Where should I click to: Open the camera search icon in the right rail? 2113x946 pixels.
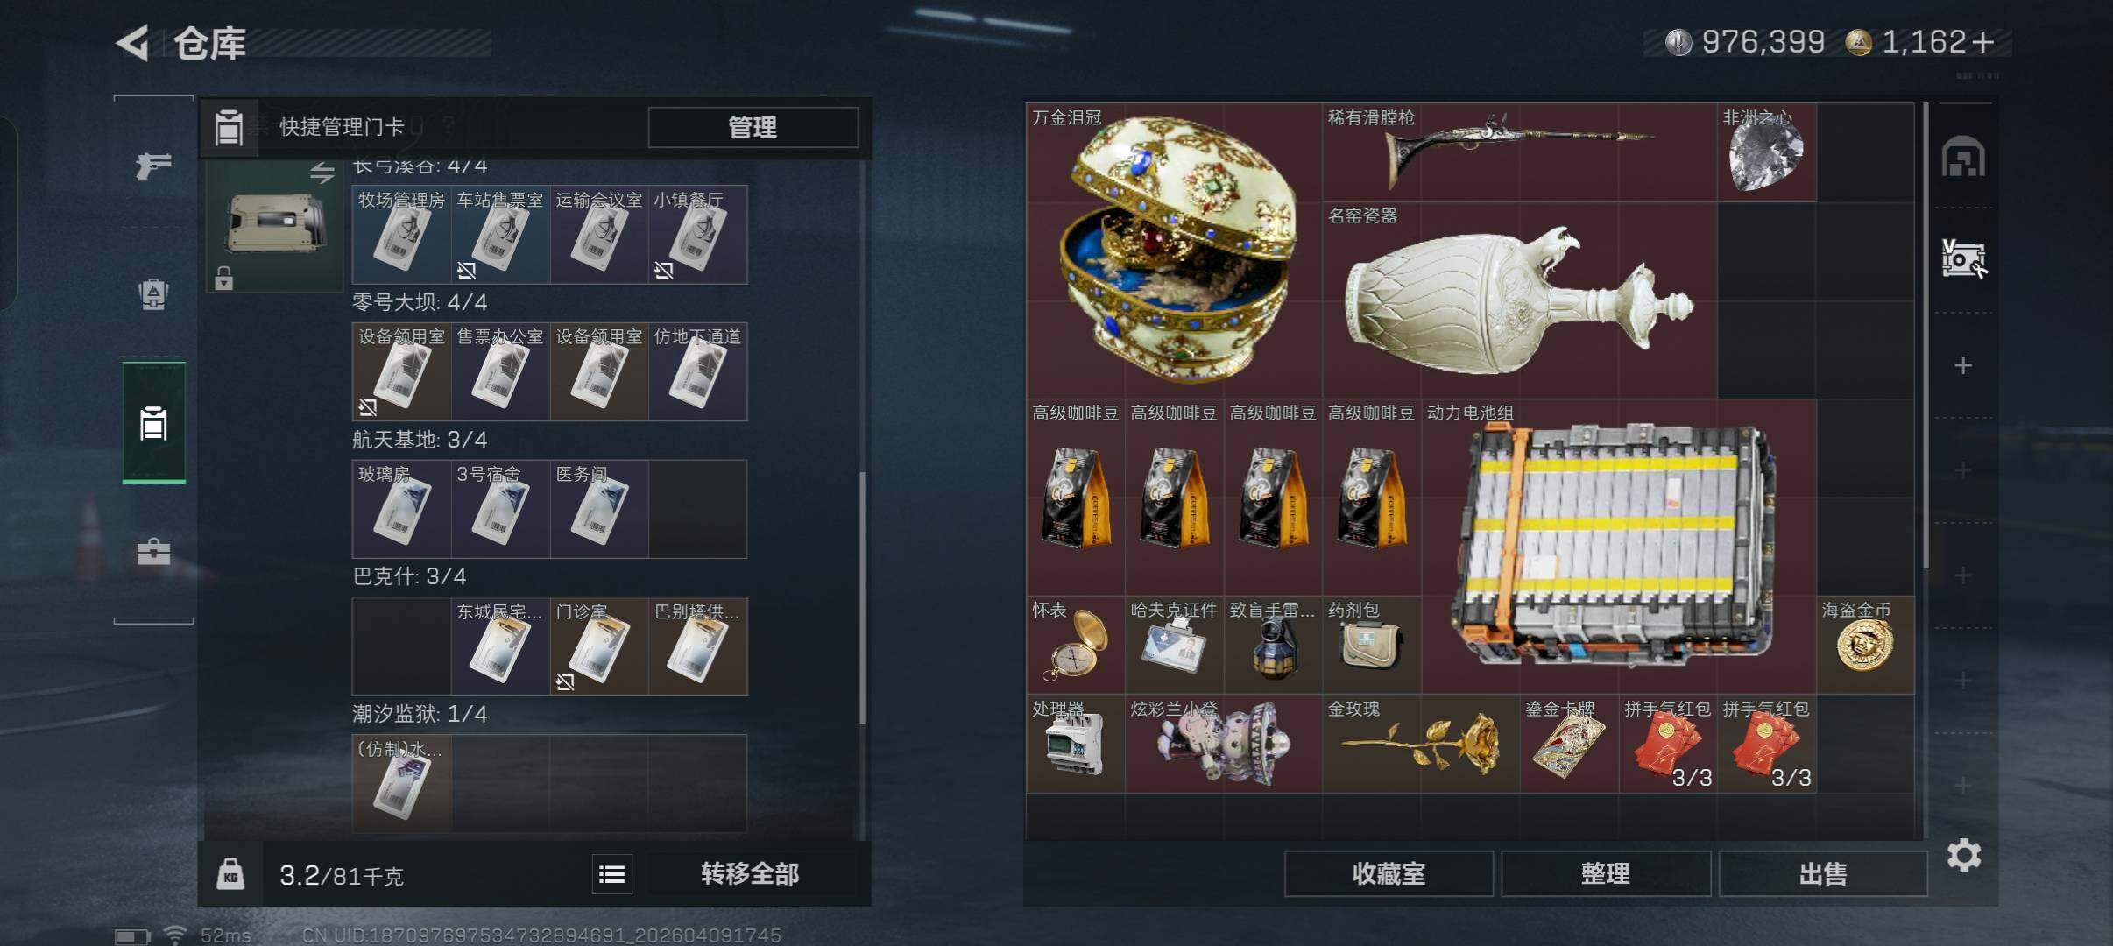(1963, 259)
